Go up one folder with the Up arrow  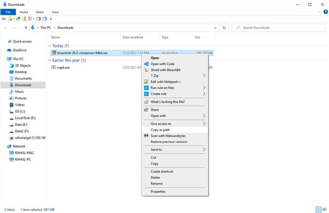point(26,28)
